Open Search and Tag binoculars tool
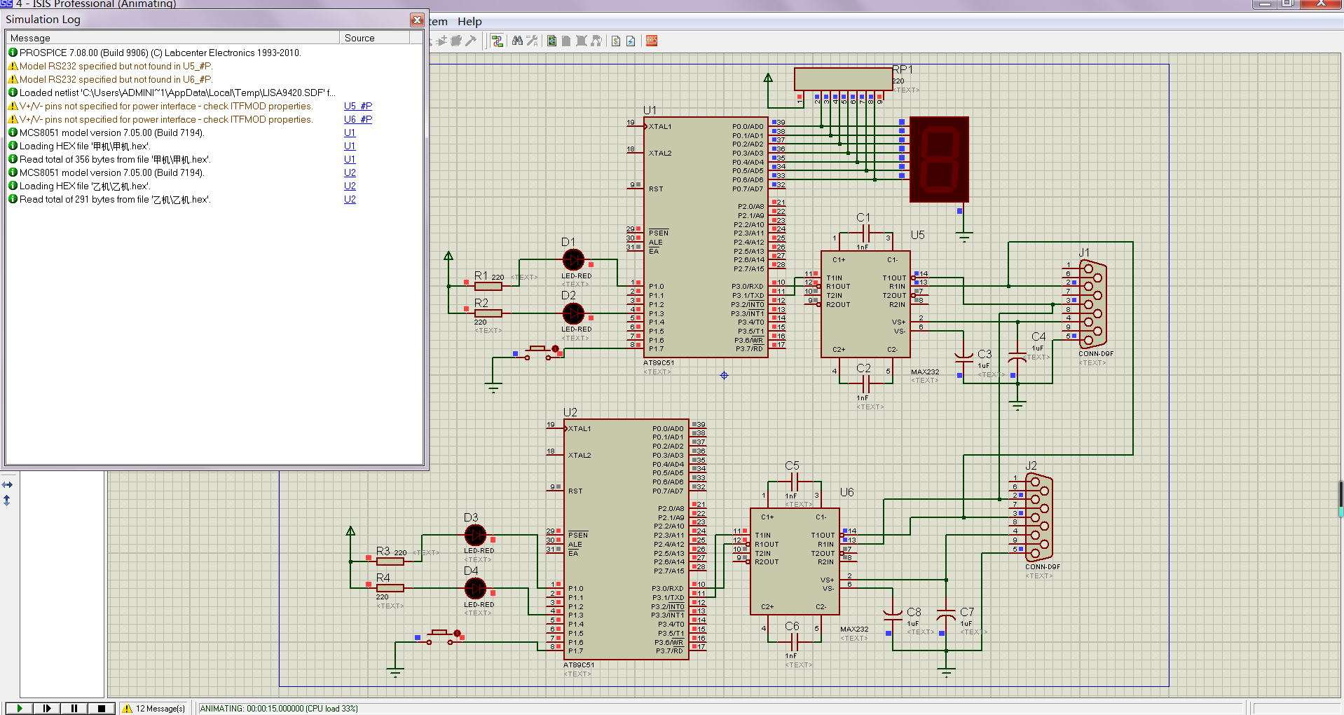1344x715 pixels. point(517,41)
